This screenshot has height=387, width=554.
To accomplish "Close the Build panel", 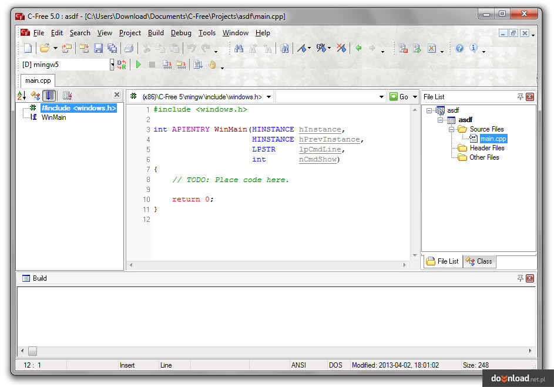I will click(530, 278).
